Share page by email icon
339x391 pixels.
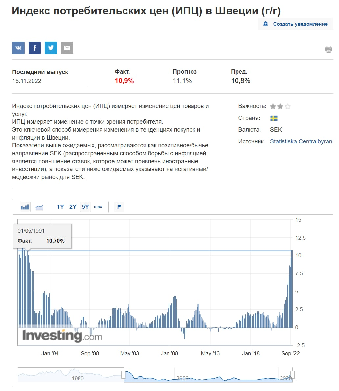click(x=67, y=48)
